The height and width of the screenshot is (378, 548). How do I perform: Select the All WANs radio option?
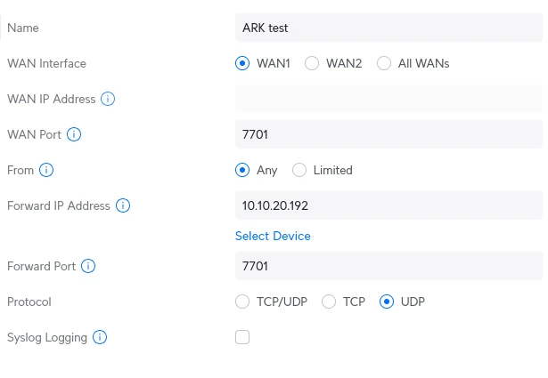[384, 63]
